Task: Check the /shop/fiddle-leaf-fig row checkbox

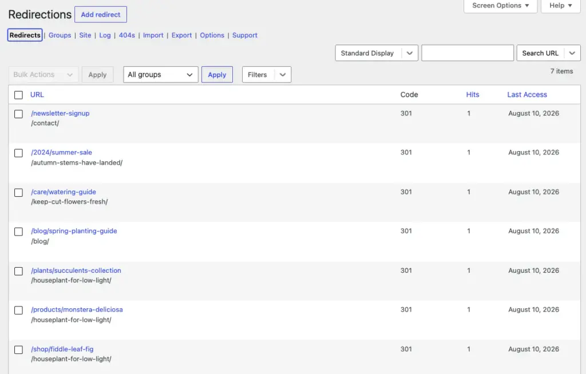Action: [x=18, y=350]
